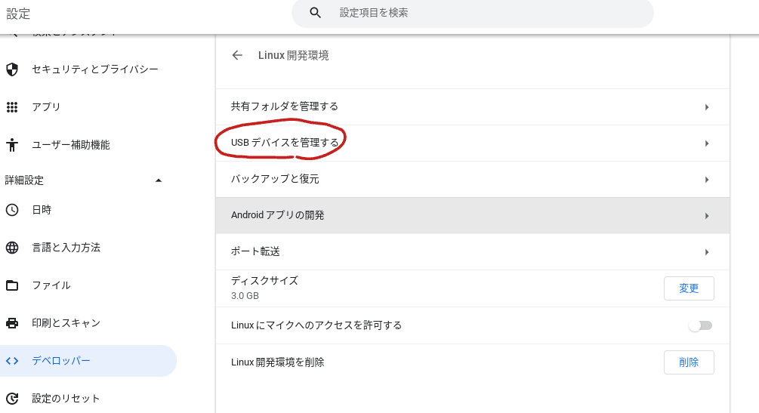Click the arrow on Android アプリの開発 row
This screenshot has height=413, width=759.
pyautogui.click(x=707, y=216)
